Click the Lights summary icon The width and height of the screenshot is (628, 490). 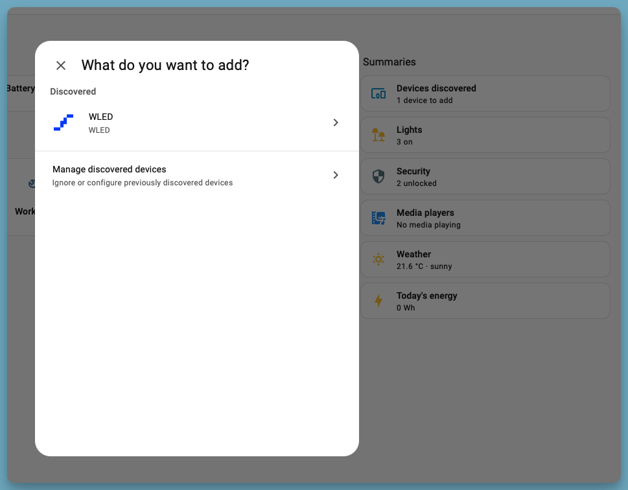pos(378,135)
